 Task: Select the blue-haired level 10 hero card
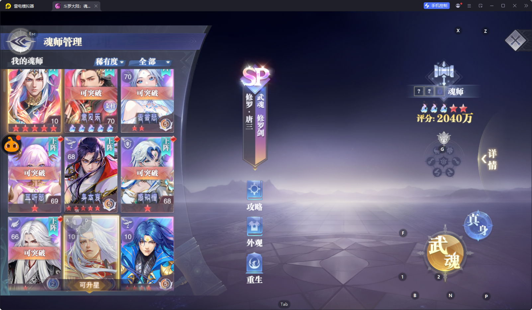147,254
